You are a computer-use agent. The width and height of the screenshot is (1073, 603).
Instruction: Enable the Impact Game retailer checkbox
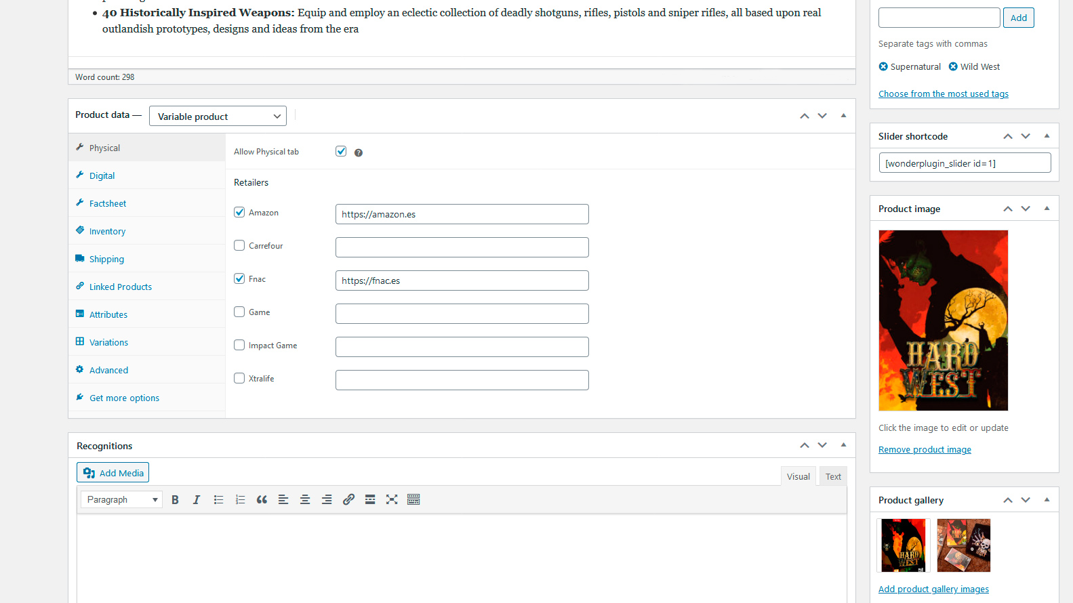[239, 345]
